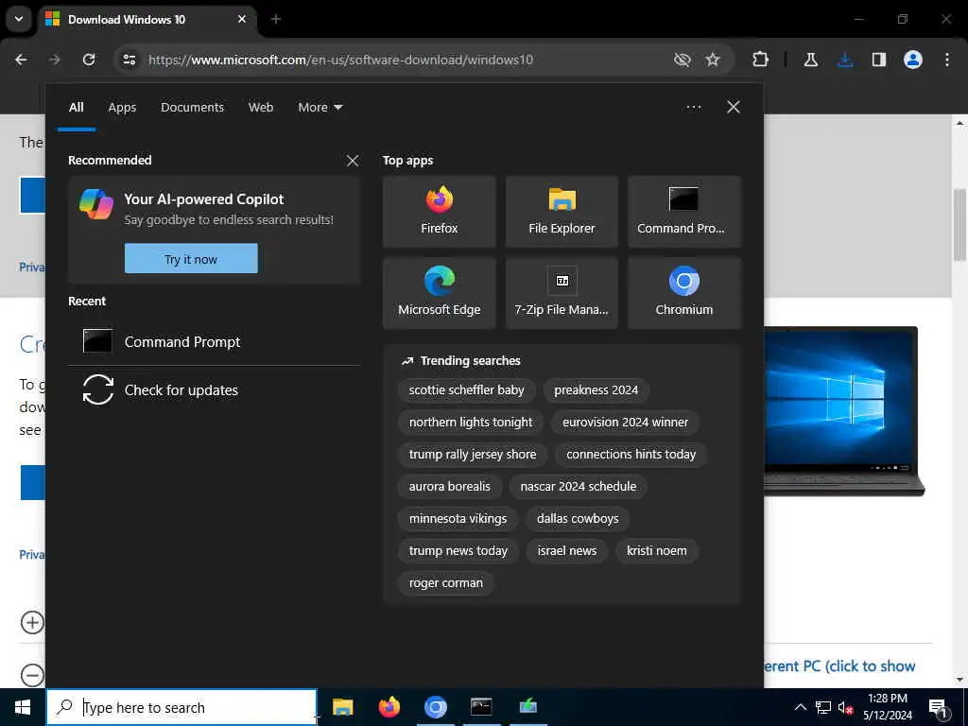Viewport: 968px width, 726px height.
Task: Toggle the browser side panel
Action: tap(878, 60)
